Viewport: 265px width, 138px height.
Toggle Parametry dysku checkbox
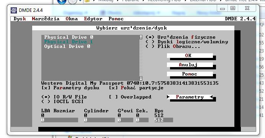[x=70, y=88]
